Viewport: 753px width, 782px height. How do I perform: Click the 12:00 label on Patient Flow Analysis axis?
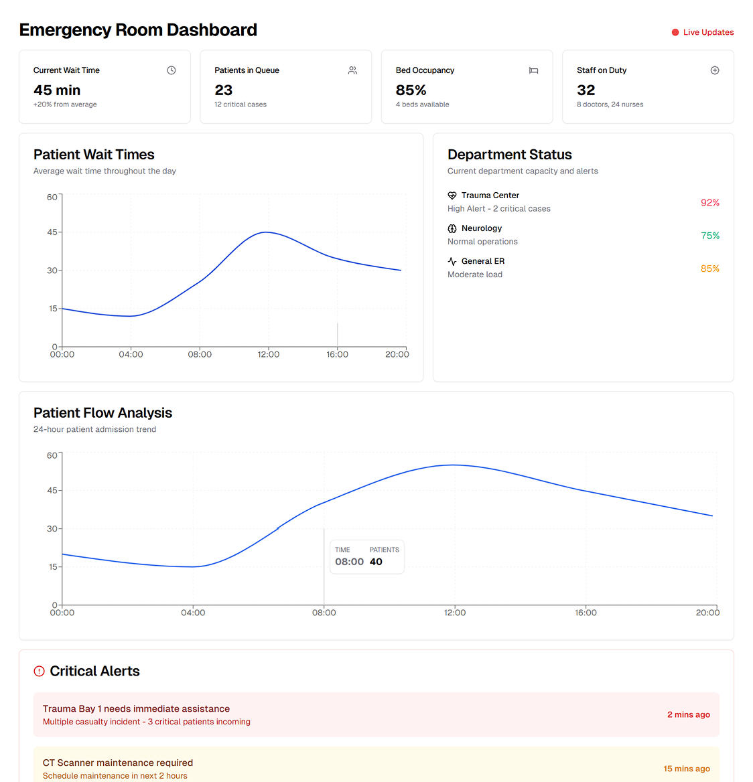(x=455, y=613)
